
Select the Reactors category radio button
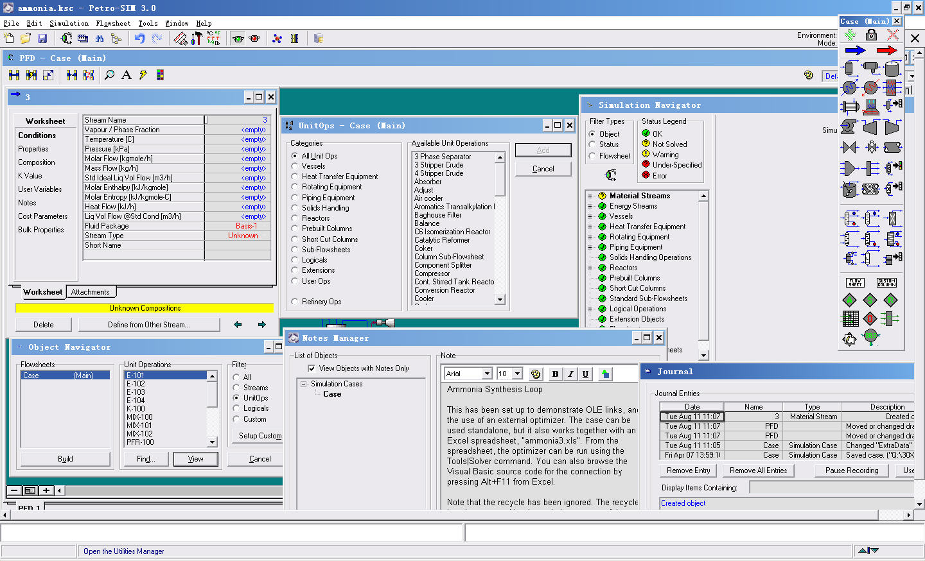pyautogui.click(x=295, y=218)
